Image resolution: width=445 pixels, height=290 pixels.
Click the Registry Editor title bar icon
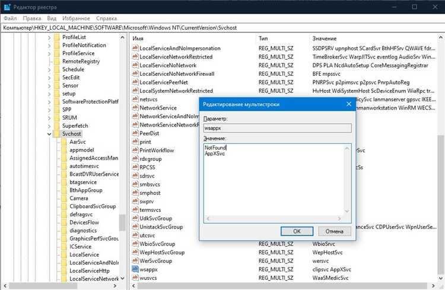pyautogui.click(x=7, y=7)
